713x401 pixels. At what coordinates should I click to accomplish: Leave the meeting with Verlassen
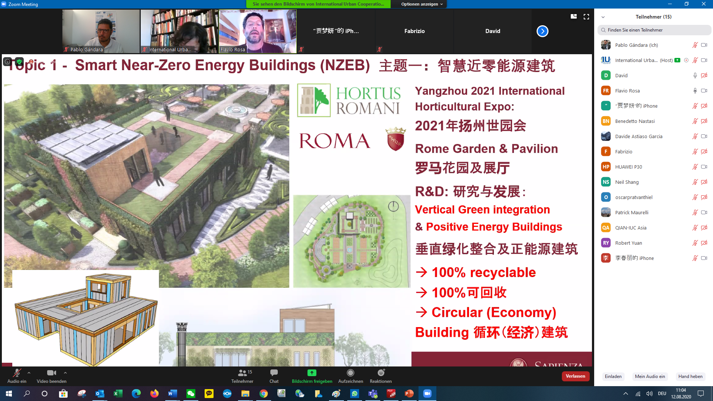(575, 376)
